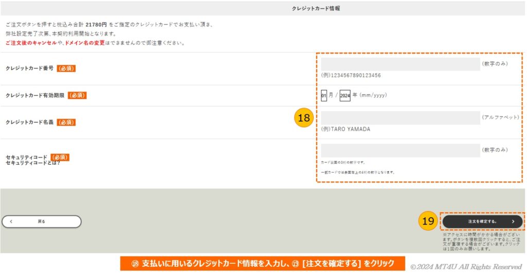Select the クレジットカード有効期限 label
Image resolution: width=527 pixels, height=273 pixels.
click(35, 95)
